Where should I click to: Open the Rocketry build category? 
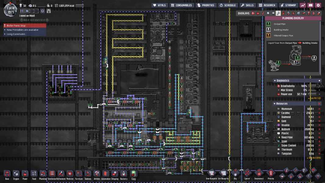pos(124,175)
